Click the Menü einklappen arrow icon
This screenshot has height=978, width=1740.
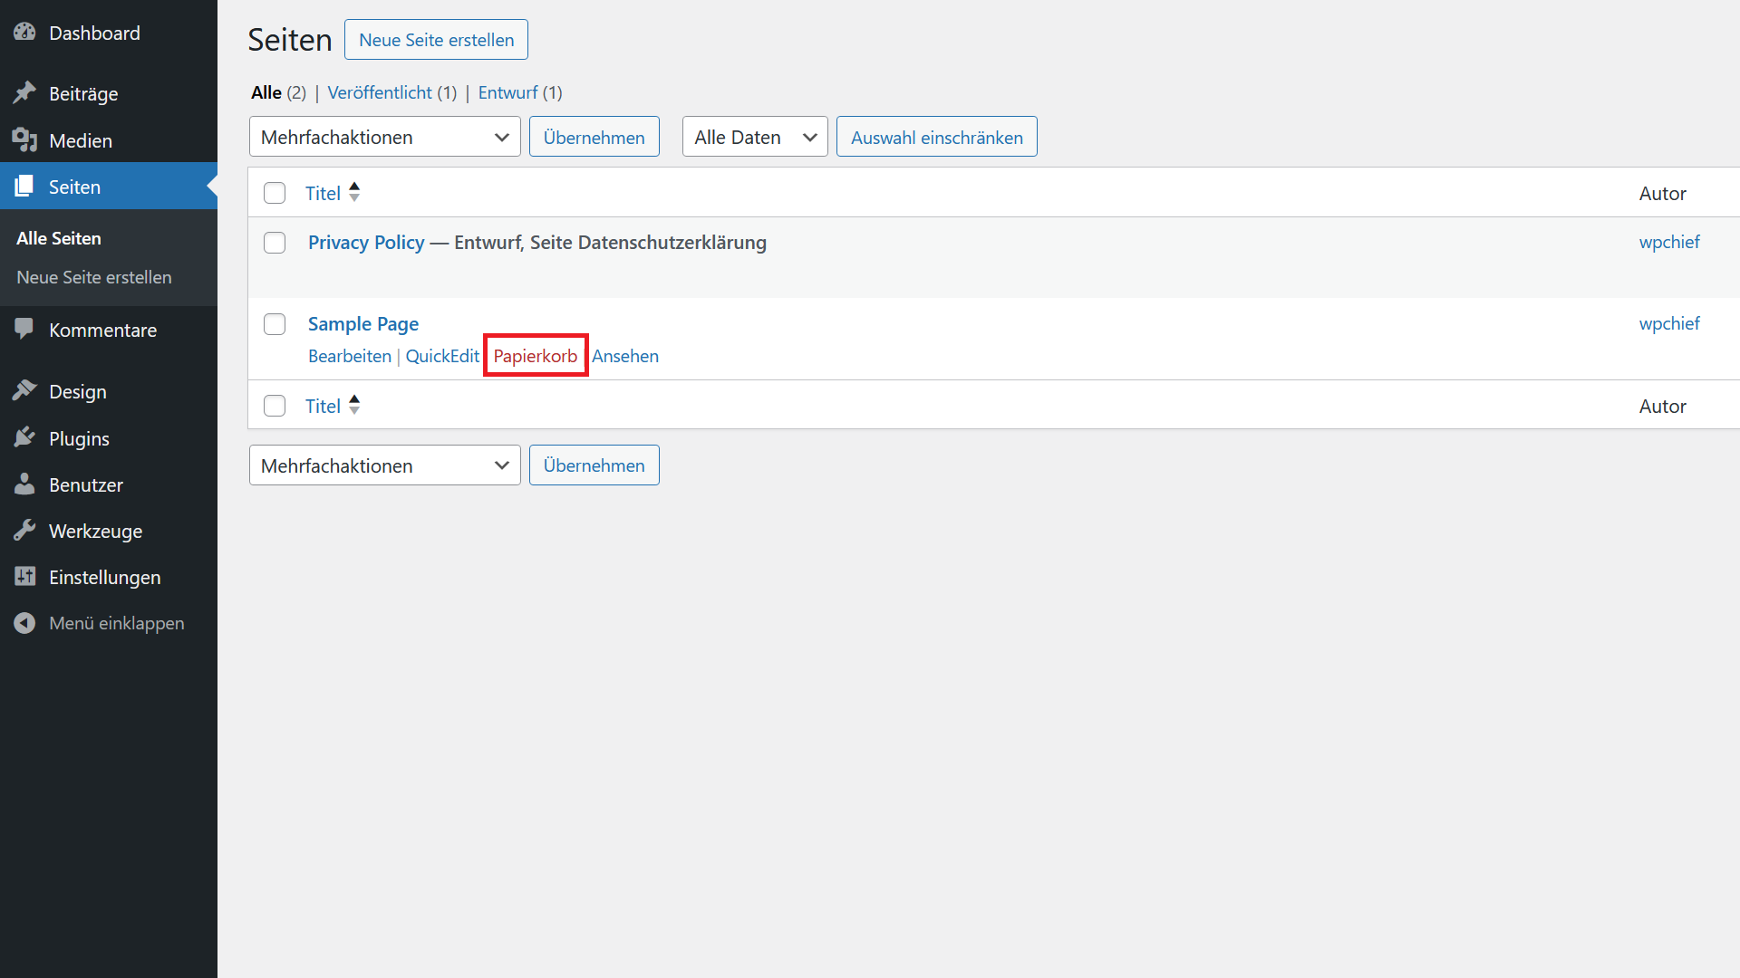[24, 623]
